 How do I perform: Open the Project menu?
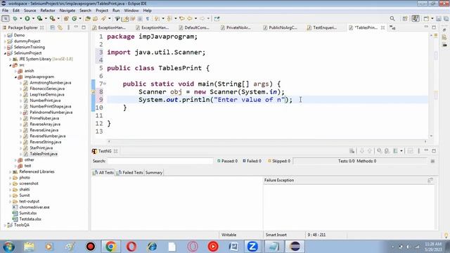pyautogui.click(x=102, y=11)
